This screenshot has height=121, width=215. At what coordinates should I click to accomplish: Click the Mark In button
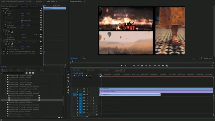point(125,66)
